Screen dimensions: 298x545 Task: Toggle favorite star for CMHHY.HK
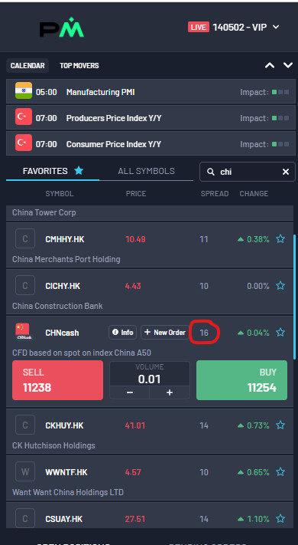coord(280,239)
